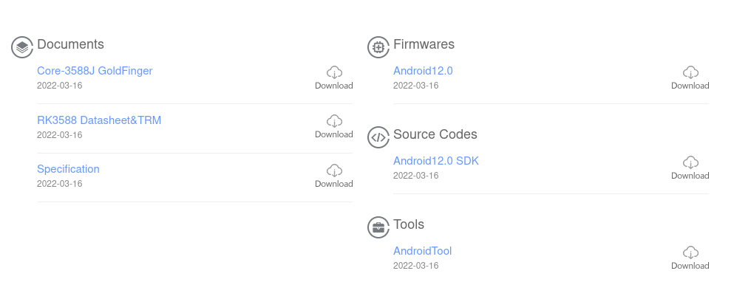
Task: Open the Android12.0 SDK link
Action: (436, 161)
